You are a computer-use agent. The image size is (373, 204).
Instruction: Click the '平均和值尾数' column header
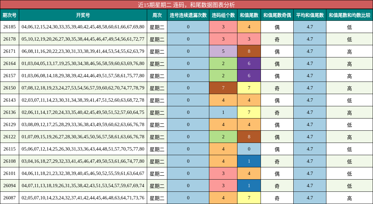[310, 15]
